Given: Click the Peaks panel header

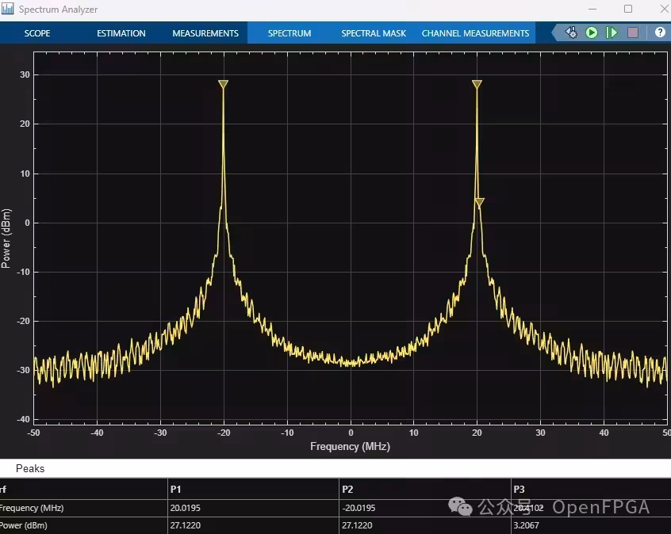Looking at the screenshot, I should pos(30,468).
